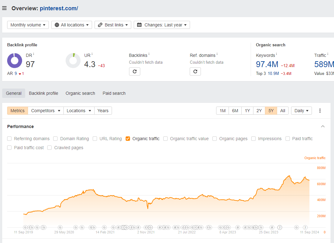Click the DR value 97
The height and width of the screenshot is (243, 334).
[x=30, y=64]
